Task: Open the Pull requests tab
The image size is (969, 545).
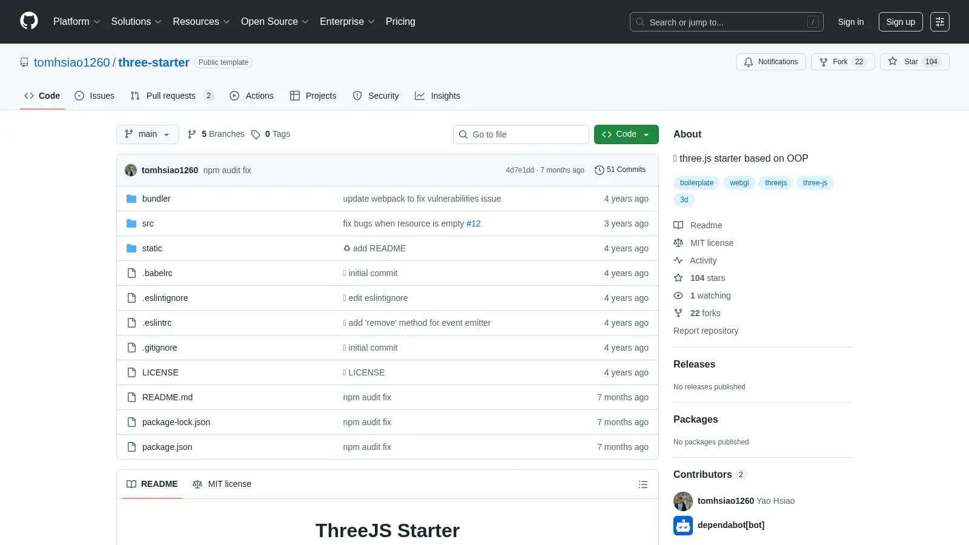Action: pos(172,96)
